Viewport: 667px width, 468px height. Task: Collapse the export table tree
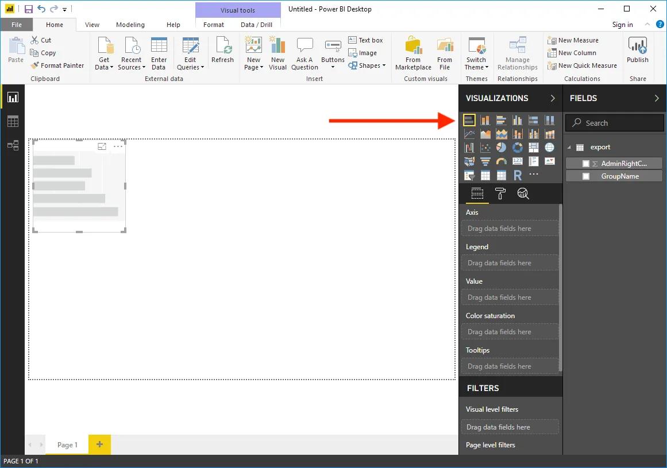pos(569,147)
